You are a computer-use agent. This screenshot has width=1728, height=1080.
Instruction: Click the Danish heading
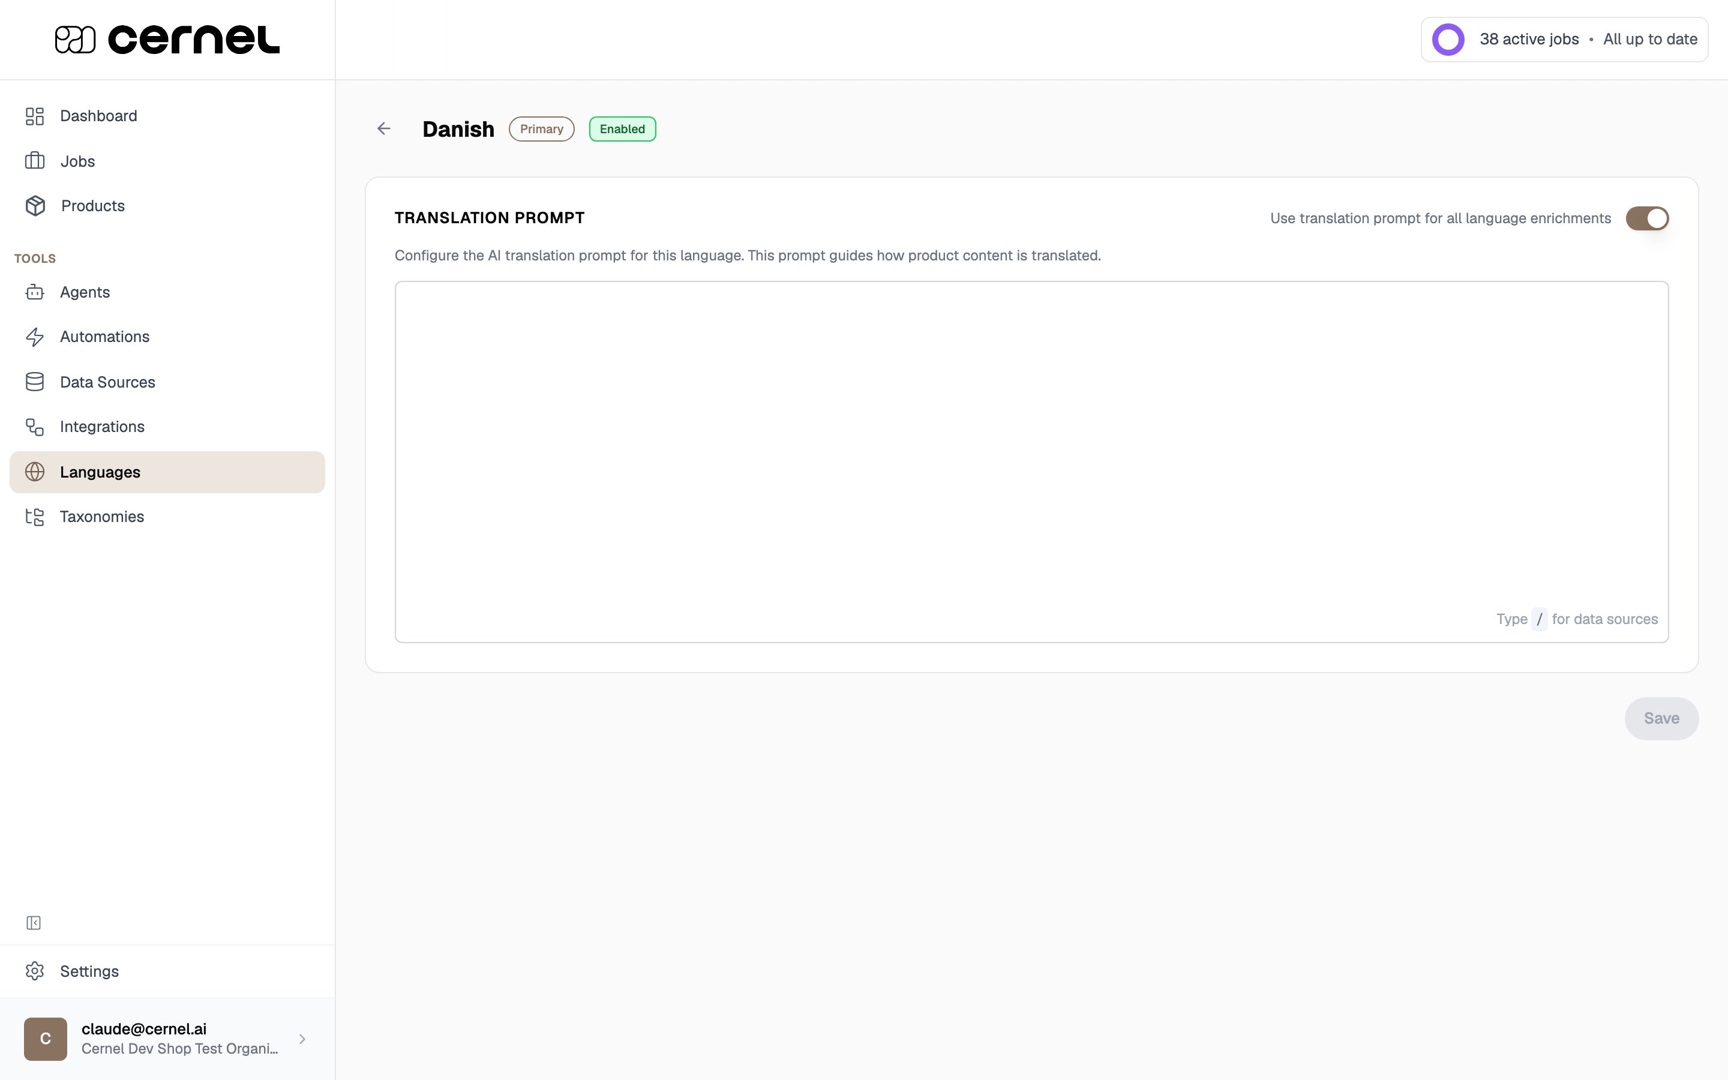[x=458, y=129]
